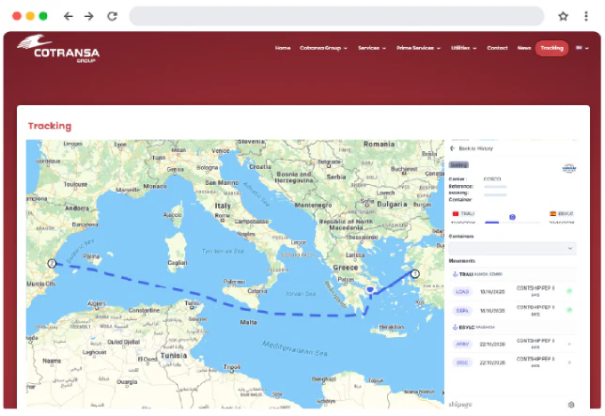This screenshot has height=416, width=605.
Task: Click the back arrow beside Back to History
Action: (453, 148)
